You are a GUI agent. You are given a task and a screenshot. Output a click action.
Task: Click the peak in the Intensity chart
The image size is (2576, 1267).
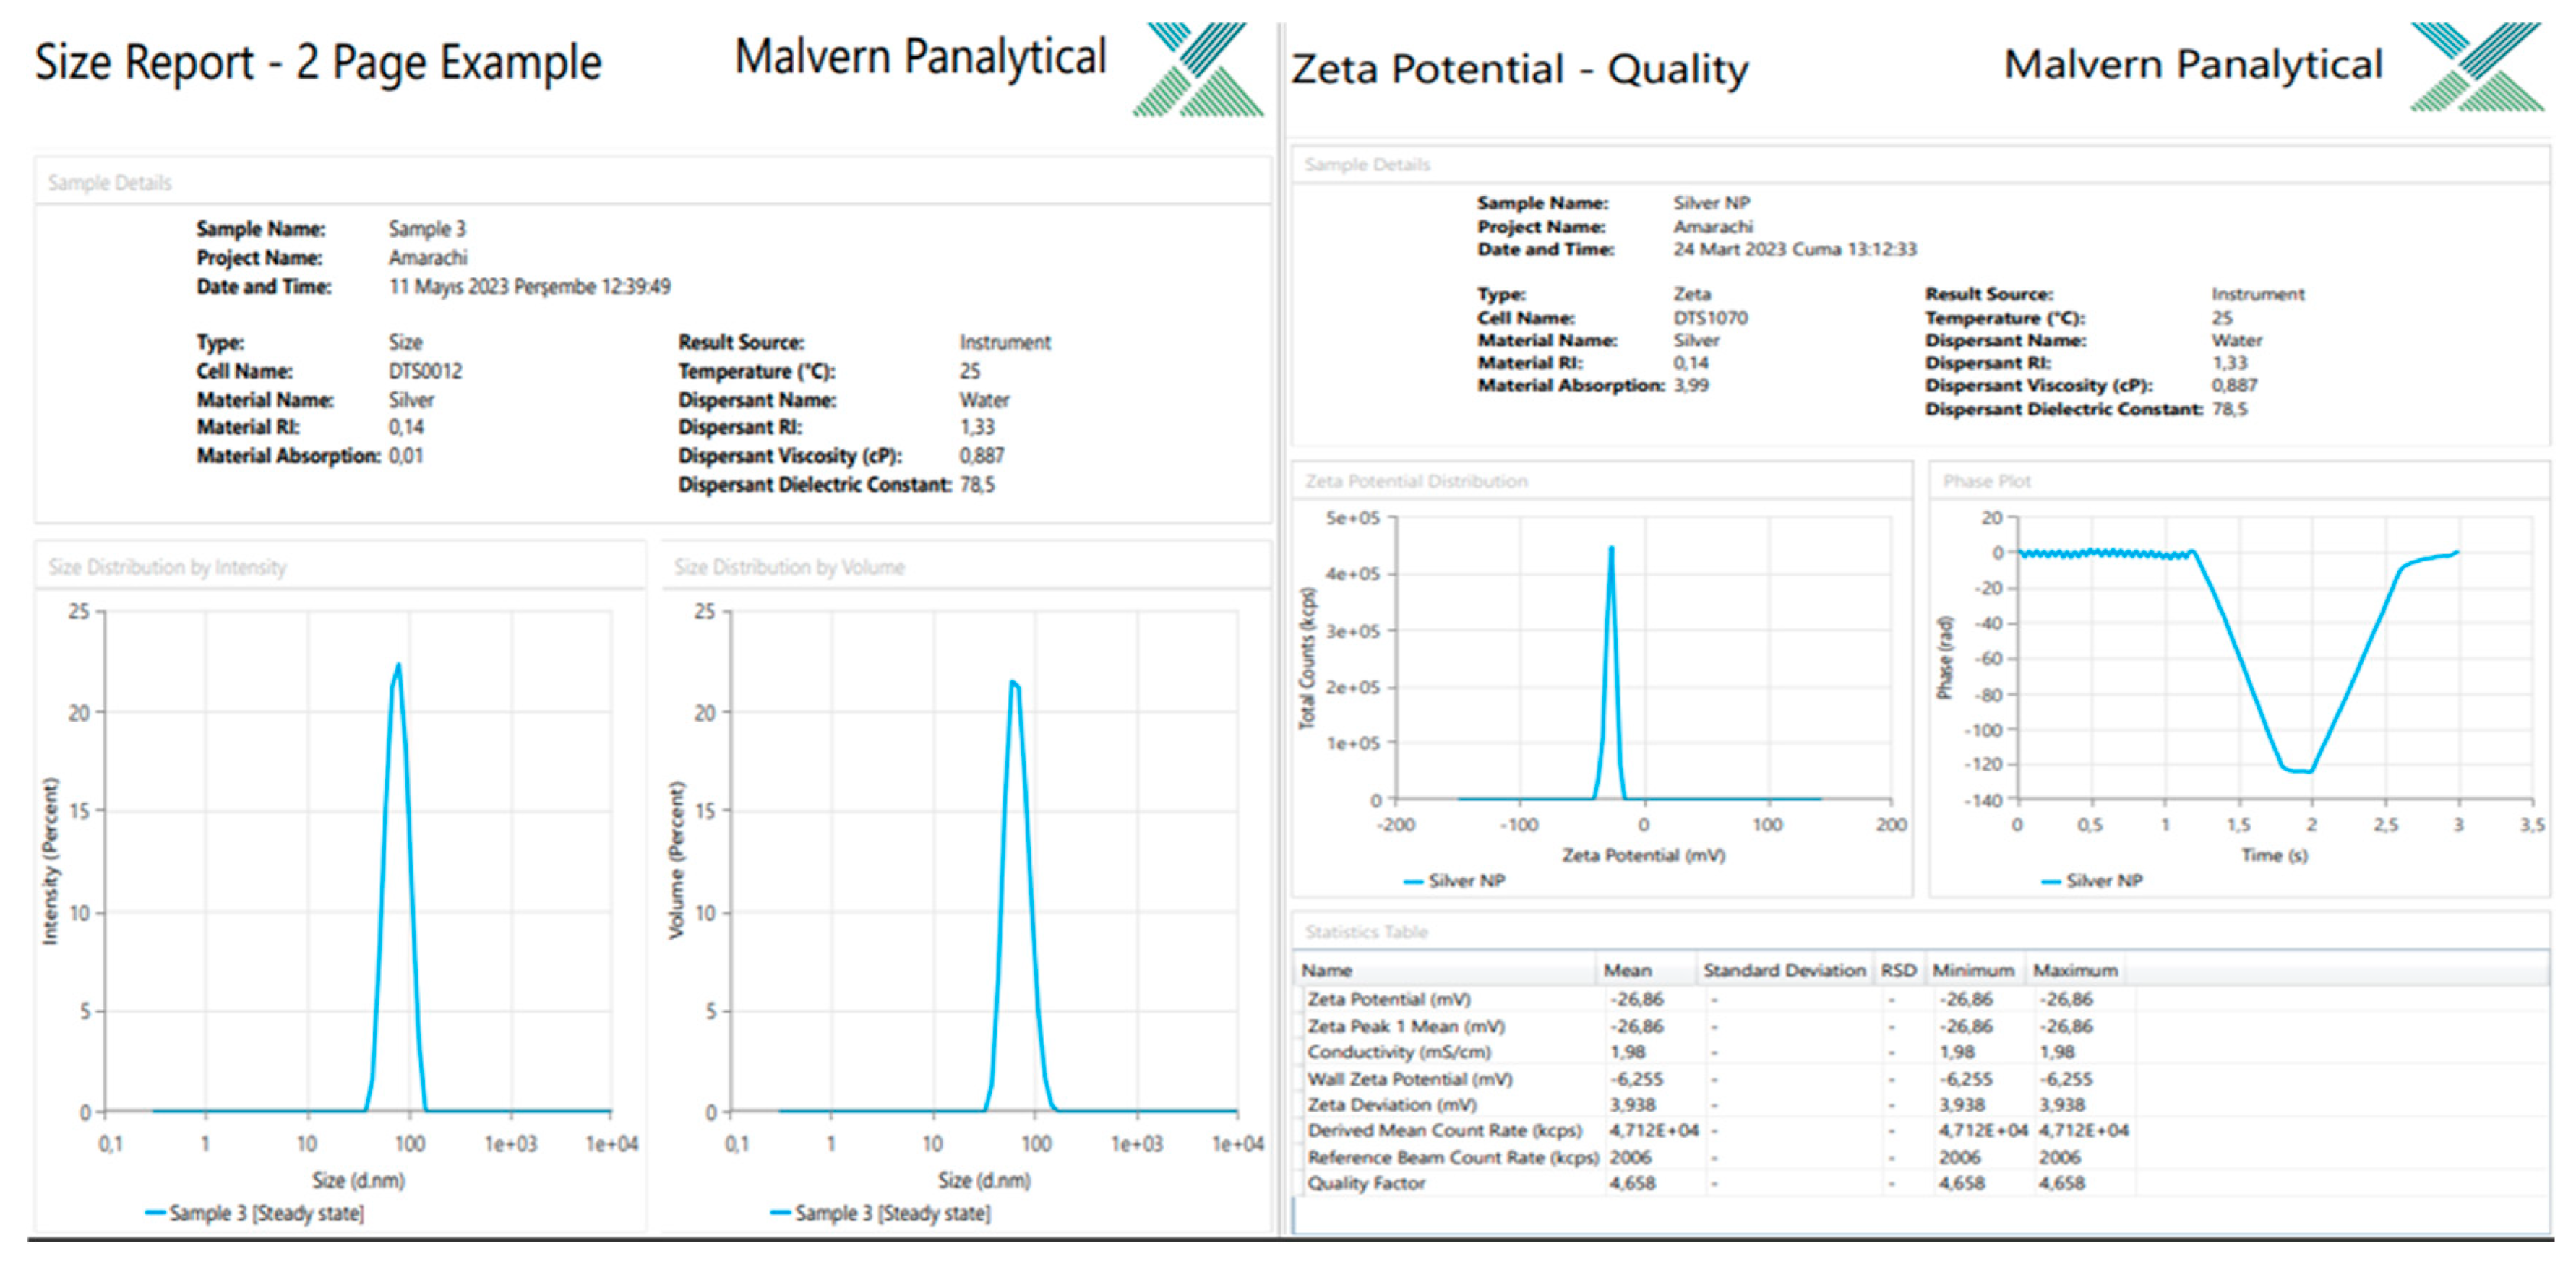tap(398, 665)
